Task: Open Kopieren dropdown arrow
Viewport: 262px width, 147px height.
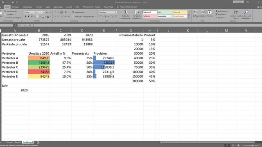Action: tap(15, 14)
